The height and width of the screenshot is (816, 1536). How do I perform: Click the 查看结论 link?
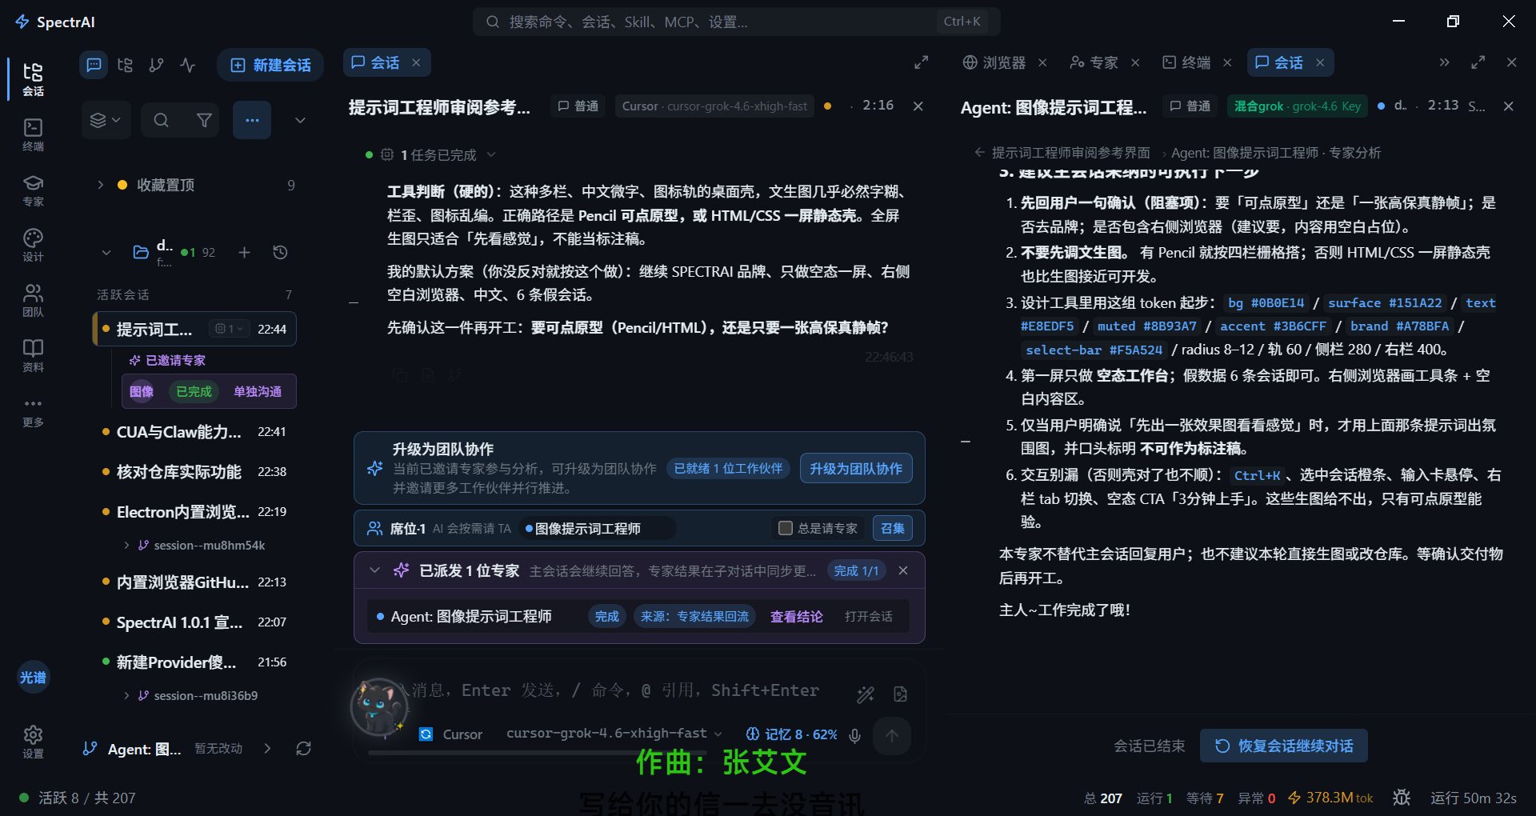(x=796, y=616)
